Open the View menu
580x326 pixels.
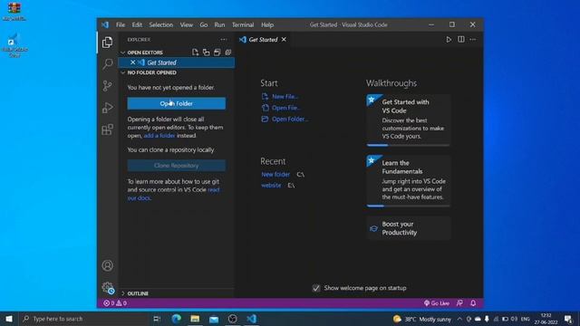(187, 24)
